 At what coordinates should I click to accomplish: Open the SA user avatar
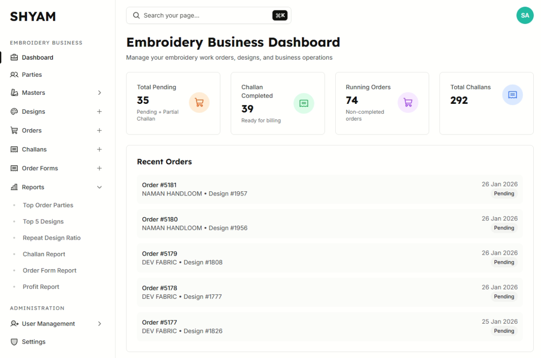click(x=525, y=15)
